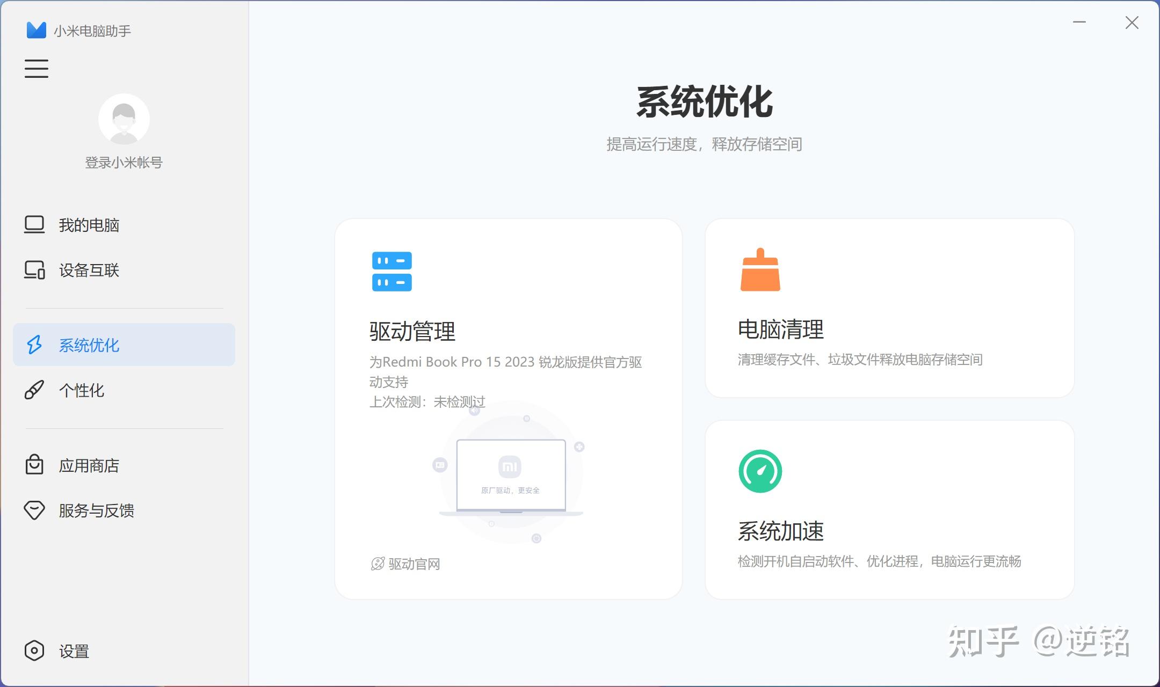Click the green 系统加速 speedometer icon
1160x687 pixels.
coord(760,471)
